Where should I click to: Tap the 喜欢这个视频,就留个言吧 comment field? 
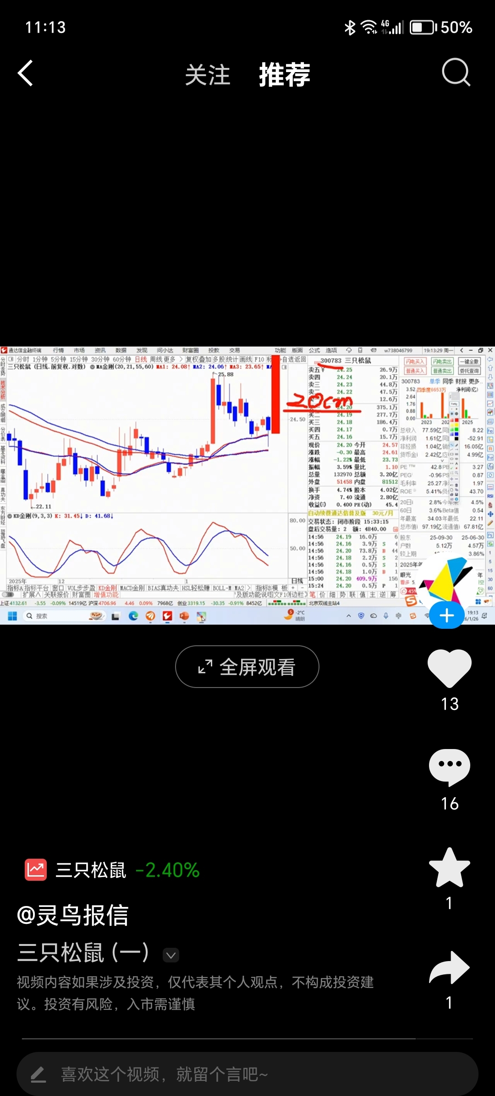coord(247,1074)
